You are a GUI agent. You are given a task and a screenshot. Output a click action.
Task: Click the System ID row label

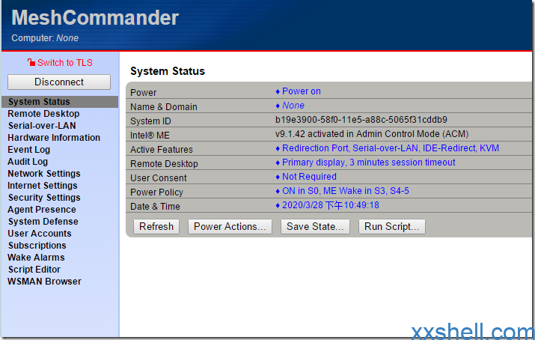pyautogui.click(x=150, y=121)
